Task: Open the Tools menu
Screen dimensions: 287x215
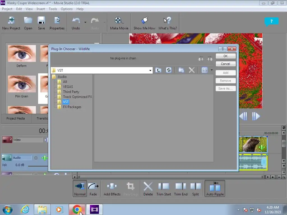Action: tap(53, 9)
